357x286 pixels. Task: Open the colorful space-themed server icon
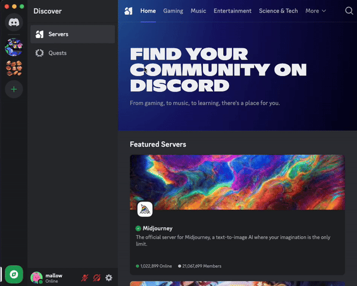click(14, 47)
